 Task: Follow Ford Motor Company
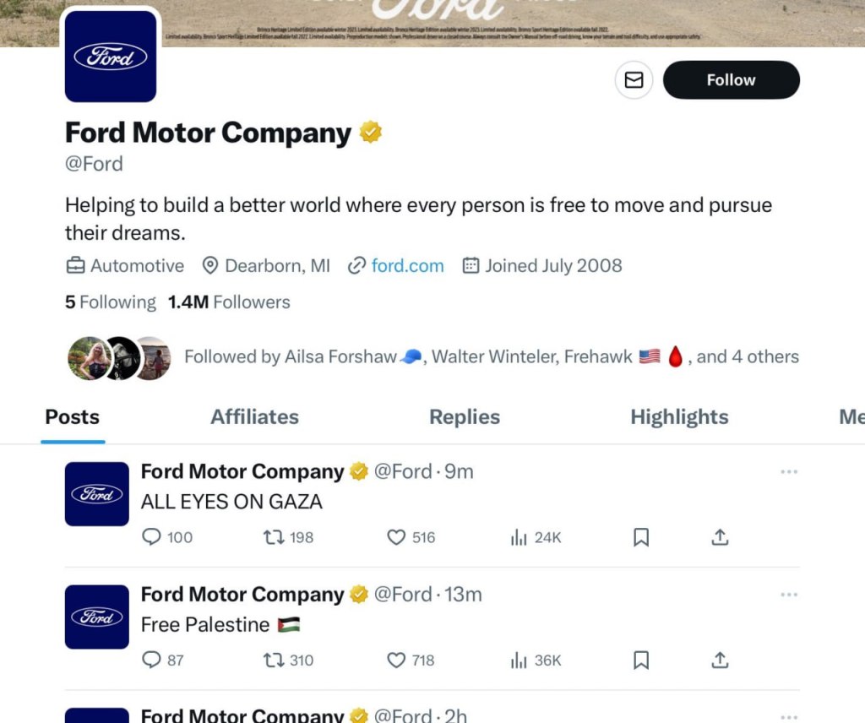point(731,80)
